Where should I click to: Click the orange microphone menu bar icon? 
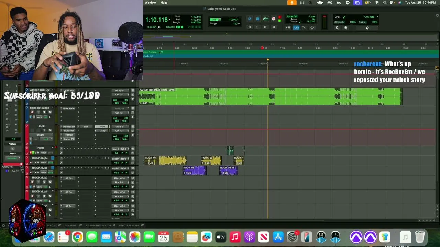[292, 3]
